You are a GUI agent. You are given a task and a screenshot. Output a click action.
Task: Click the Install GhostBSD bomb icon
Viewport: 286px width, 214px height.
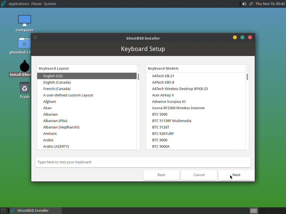25,66
